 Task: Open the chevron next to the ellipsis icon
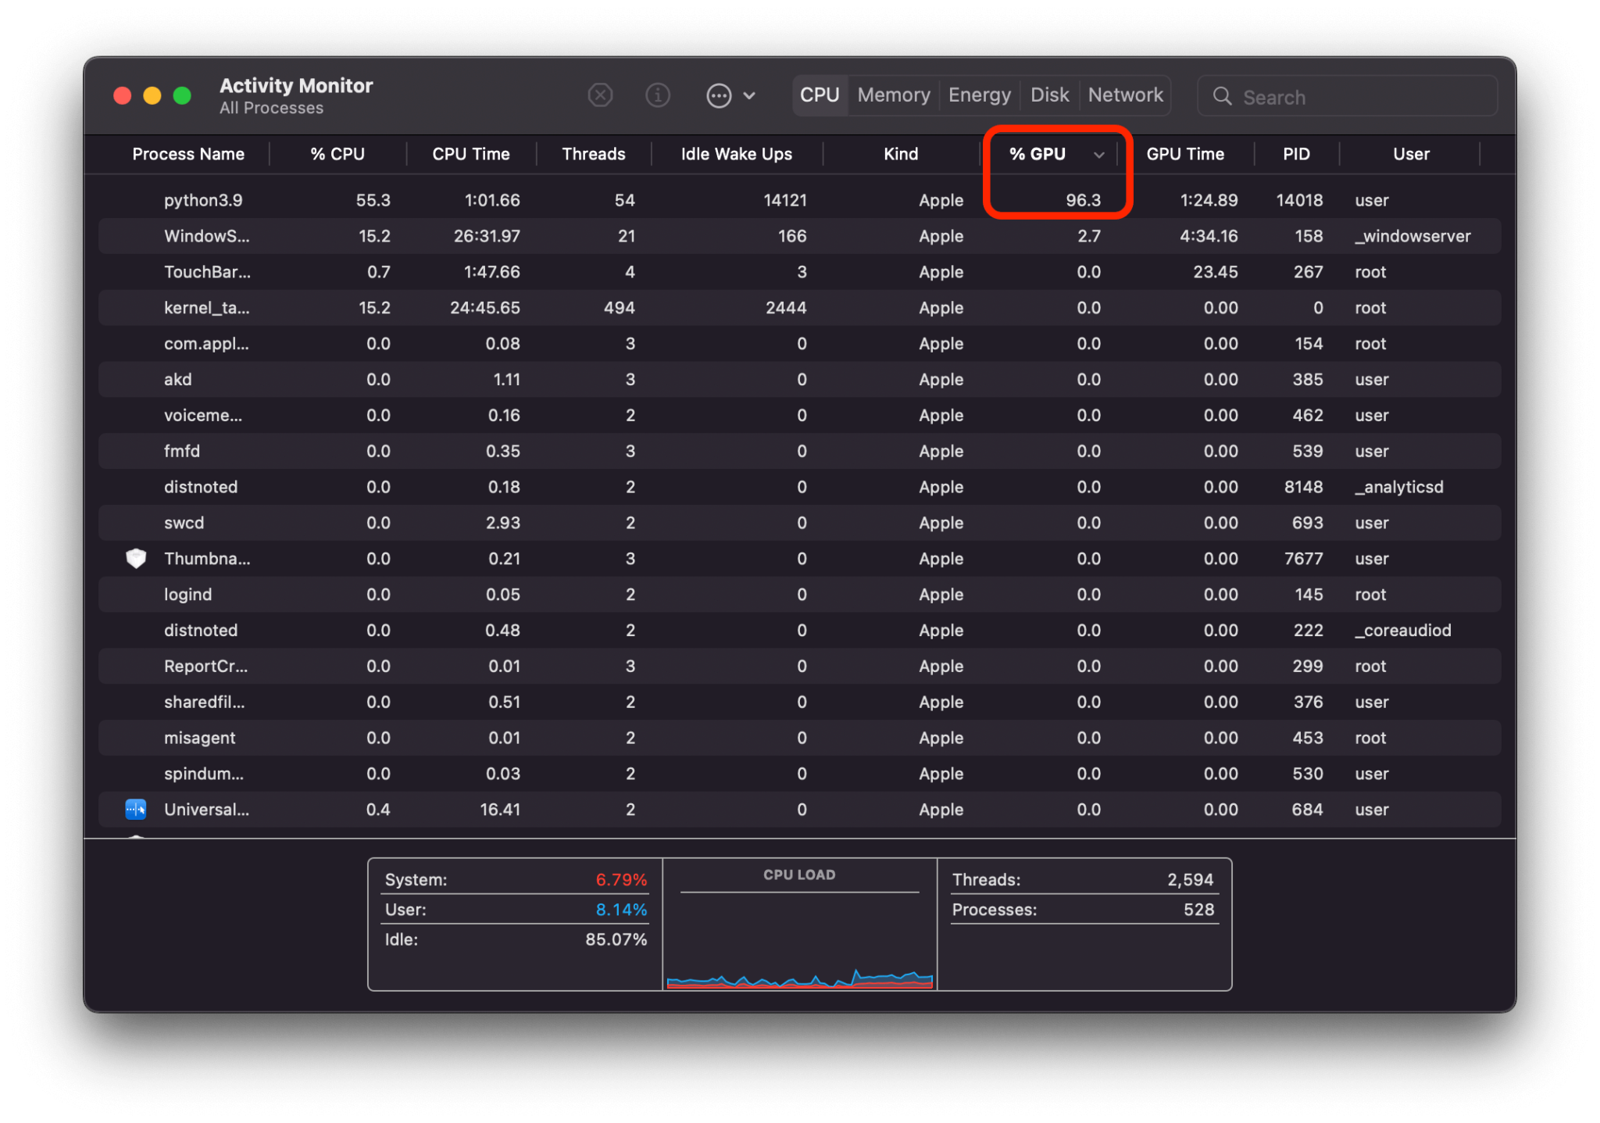[x=749, y=95]
